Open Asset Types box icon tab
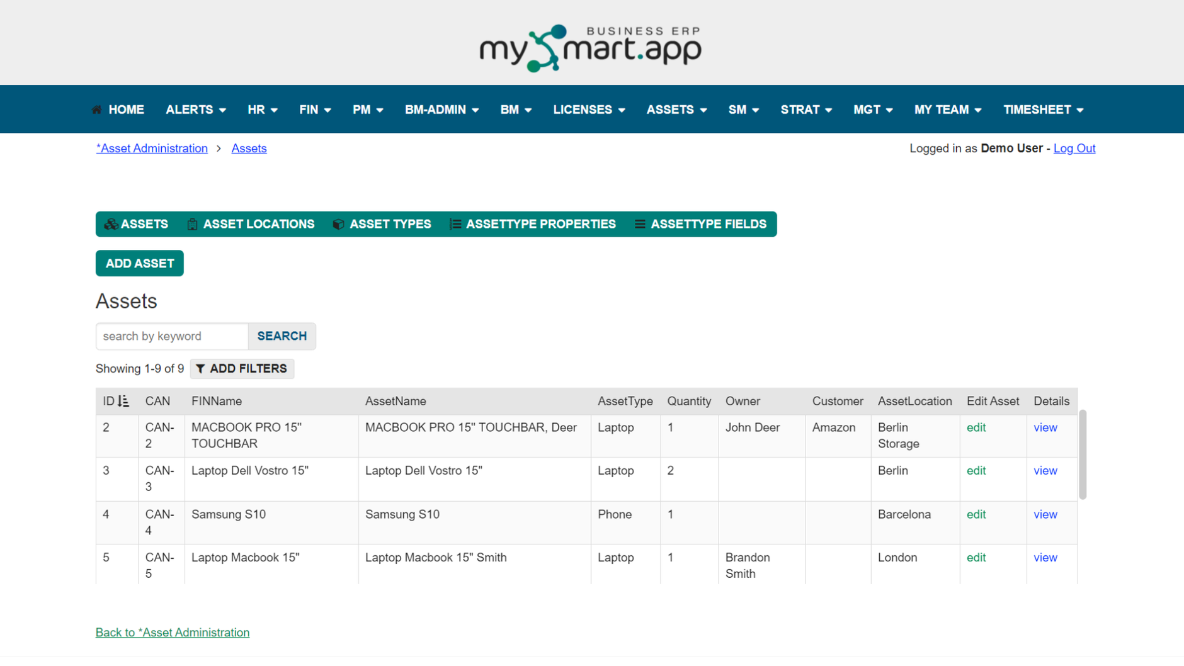The image size is (1184, 666). pos(382,224)
